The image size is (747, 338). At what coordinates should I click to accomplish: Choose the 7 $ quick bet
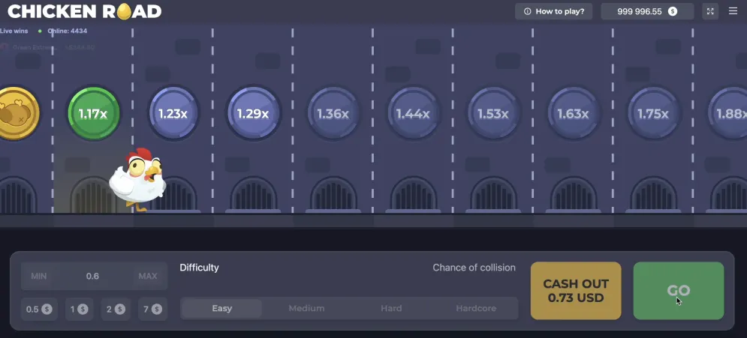152,310
